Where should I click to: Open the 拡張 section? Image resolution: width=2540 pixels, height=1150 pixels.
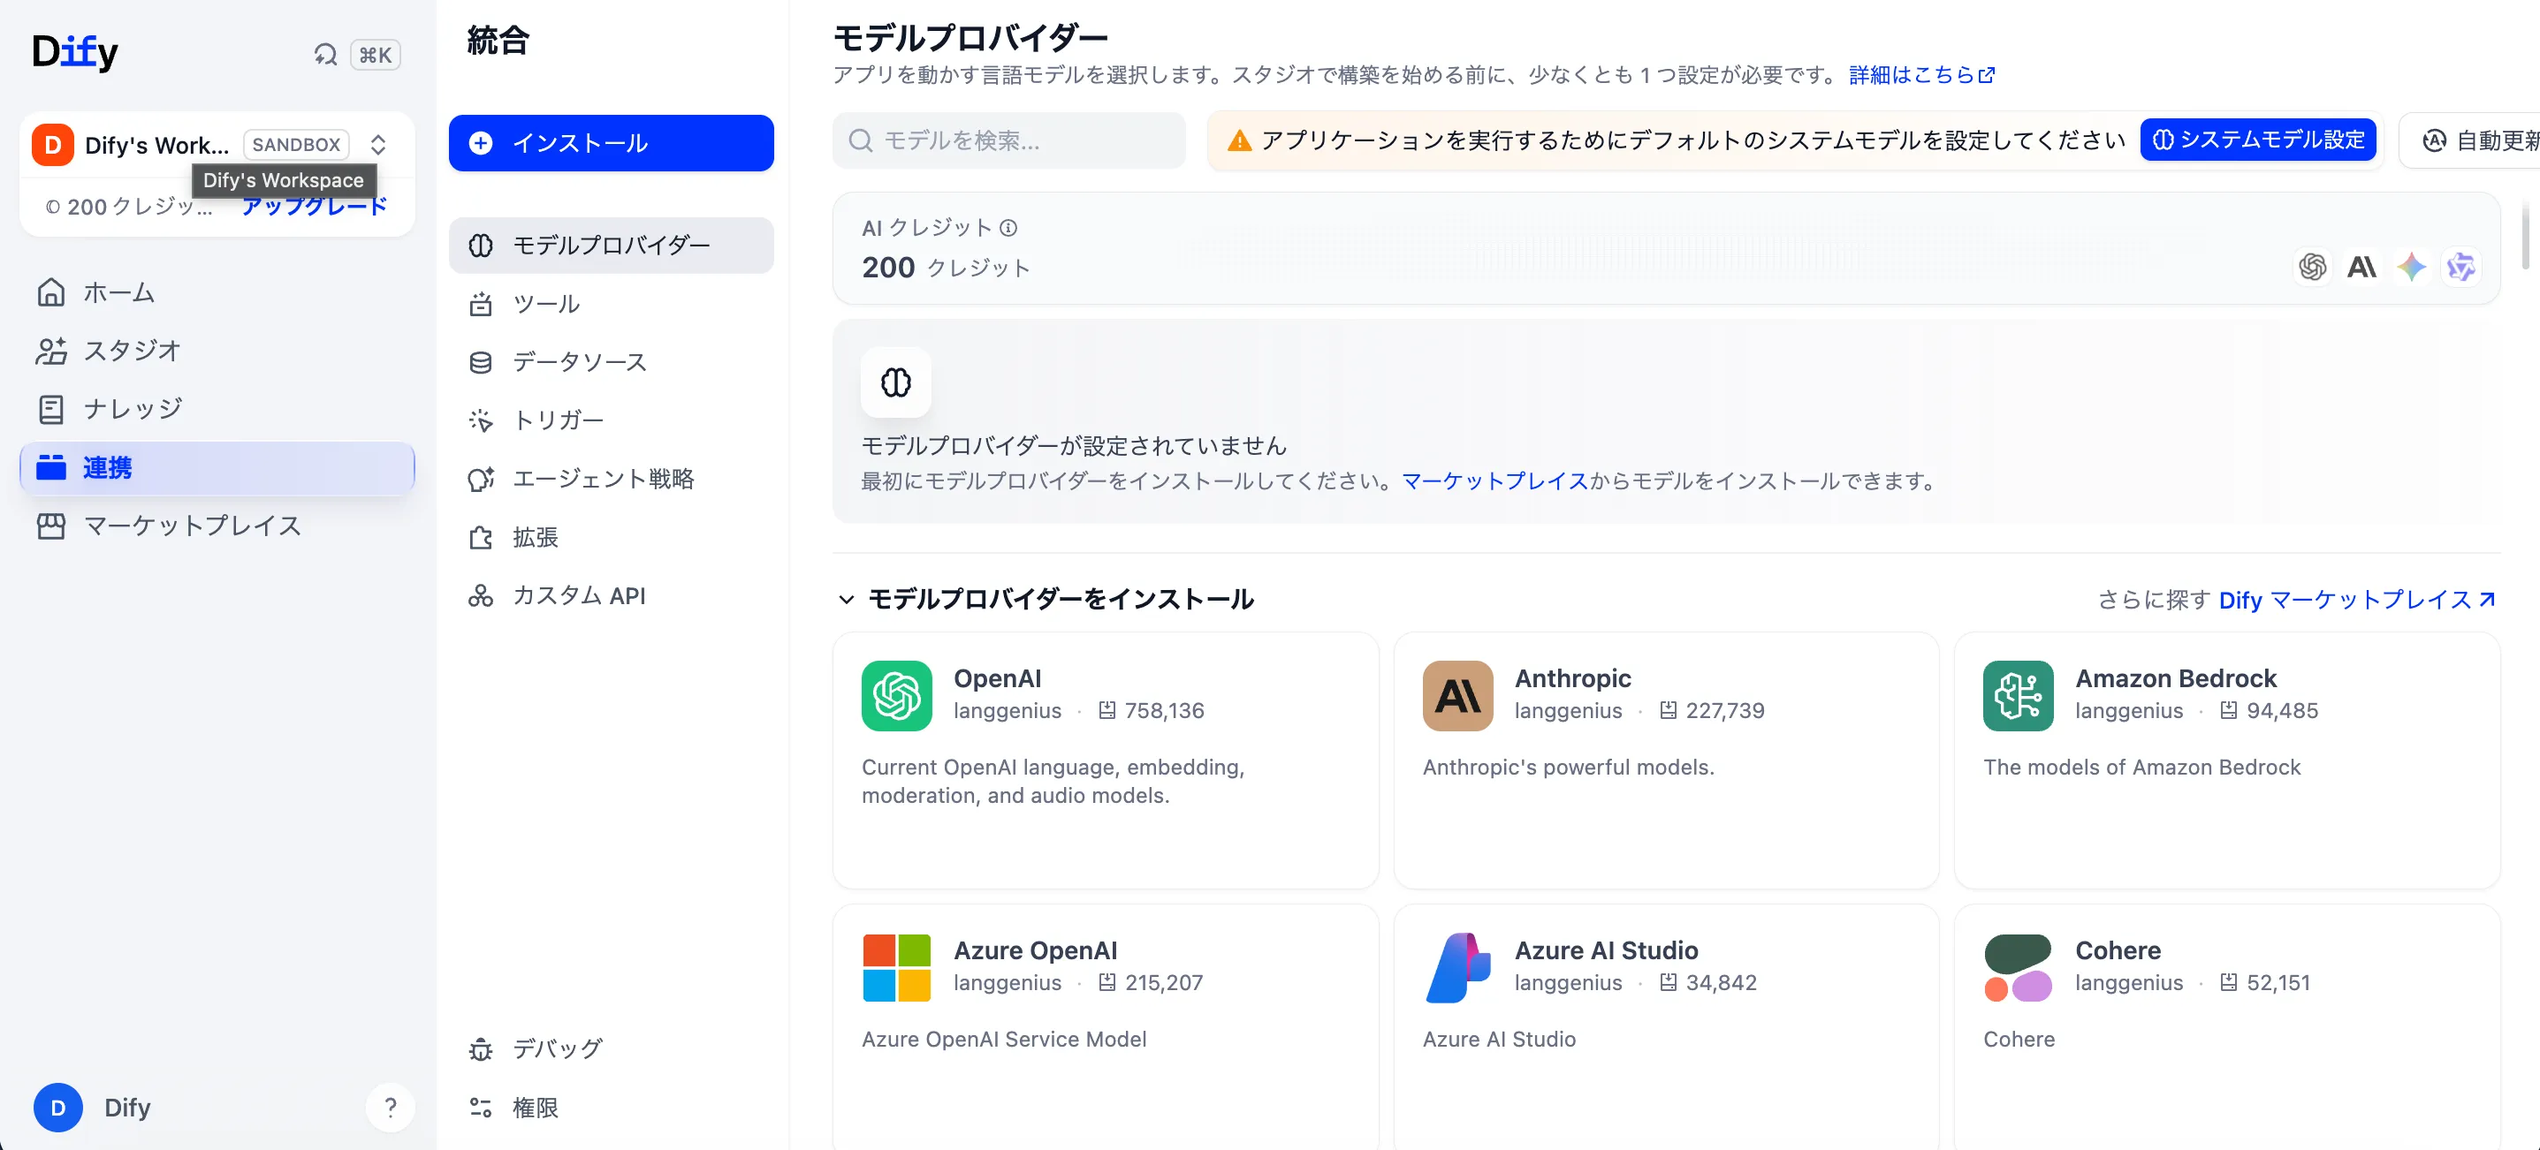pyautogui.click(x=612, y=537)
